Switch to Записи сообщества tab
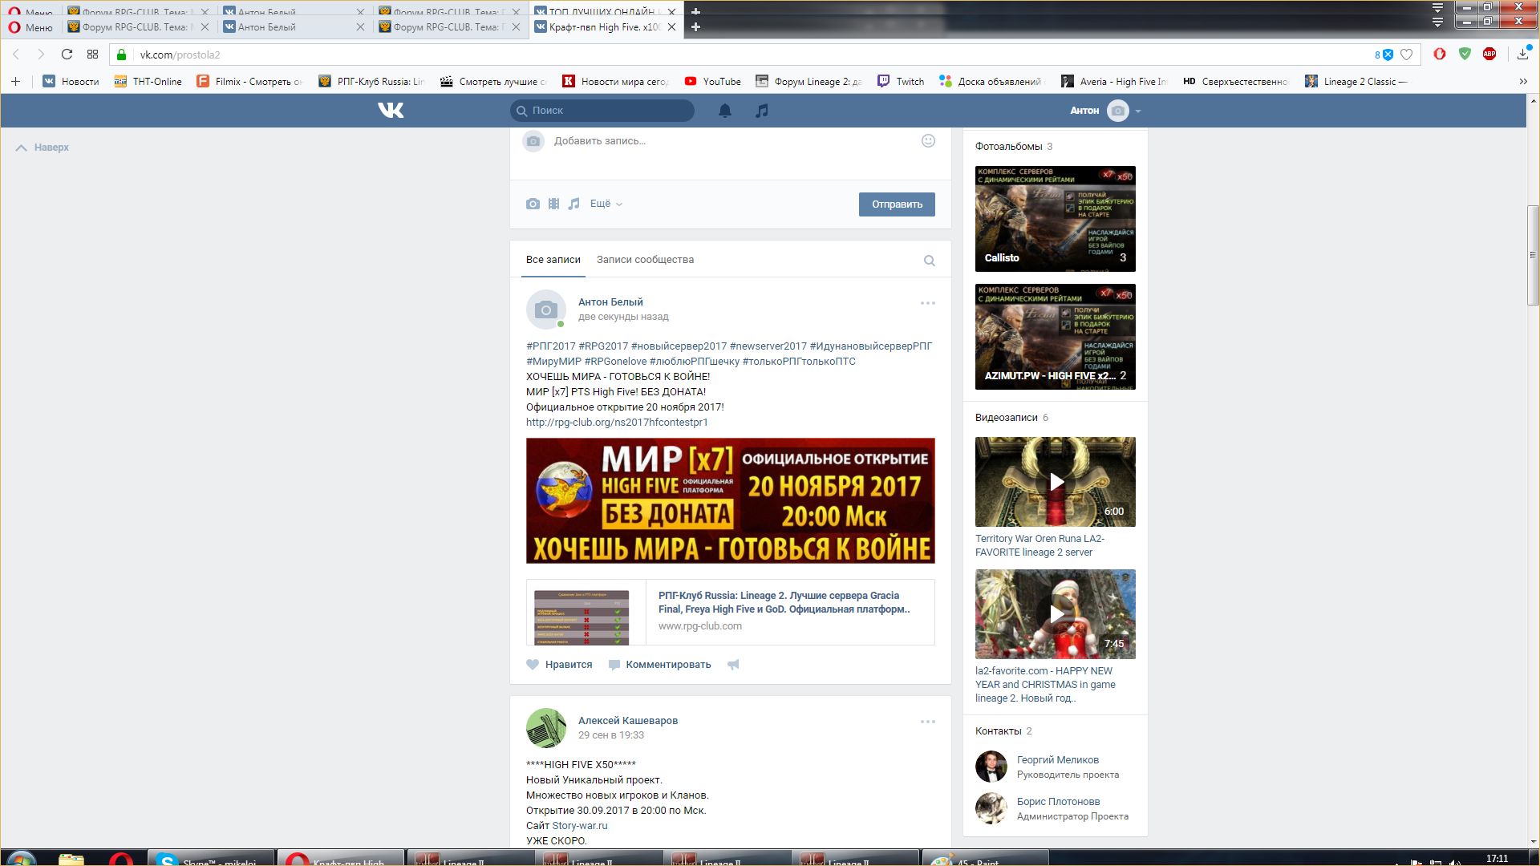Viewport: 1540px width, 866px height. (x=645, y=260)
